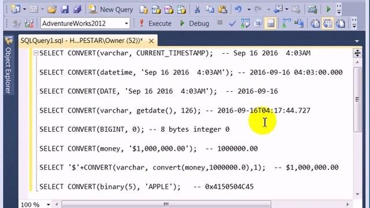Switch output to Results to File

tap(341, 23)
